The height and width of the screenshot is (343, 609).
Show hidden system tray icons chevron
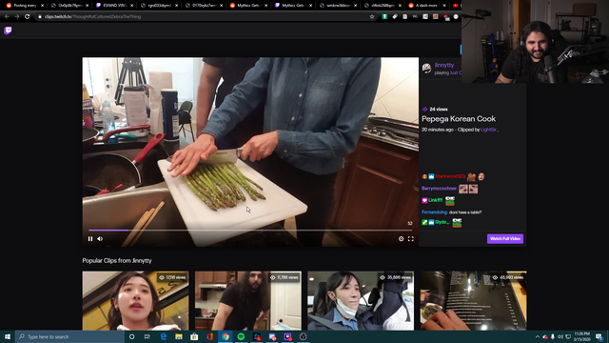click(x=538, y=336)
